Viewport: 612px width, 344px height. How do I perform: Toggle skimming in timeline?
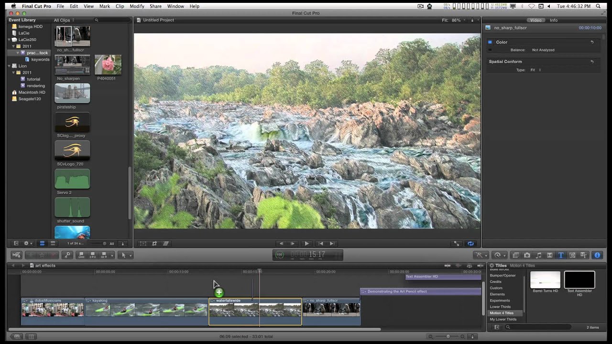click(x=448, y=266)
